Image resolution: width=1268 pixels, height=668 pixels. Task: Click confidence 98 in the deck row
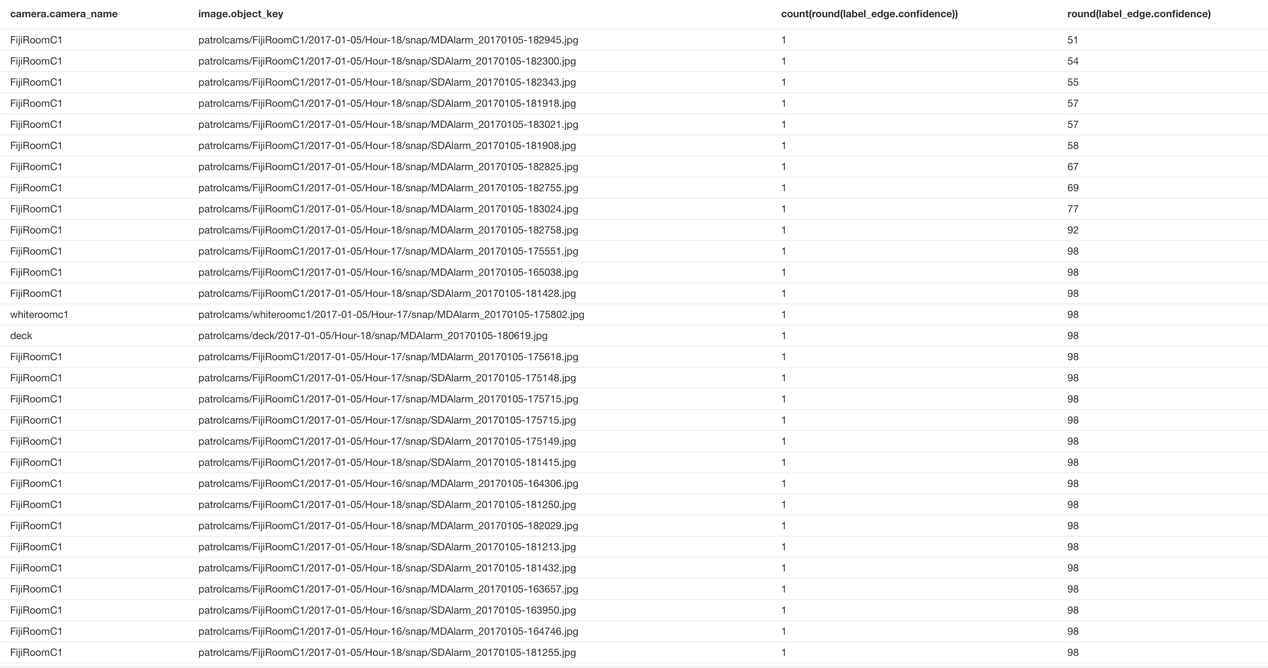(1073, 336)
